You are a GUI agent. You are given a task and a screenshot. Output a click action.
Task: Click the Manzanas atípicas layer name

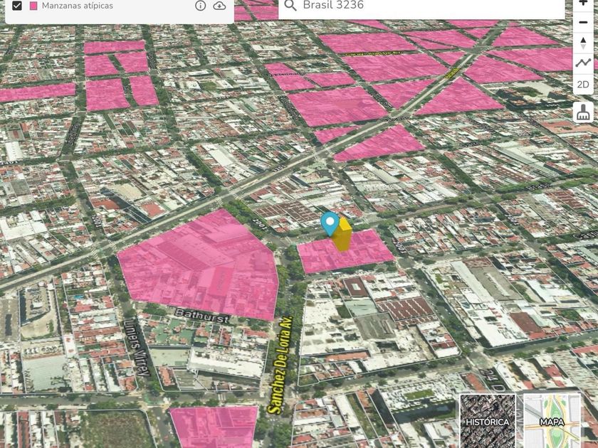[x=78, y=6]
